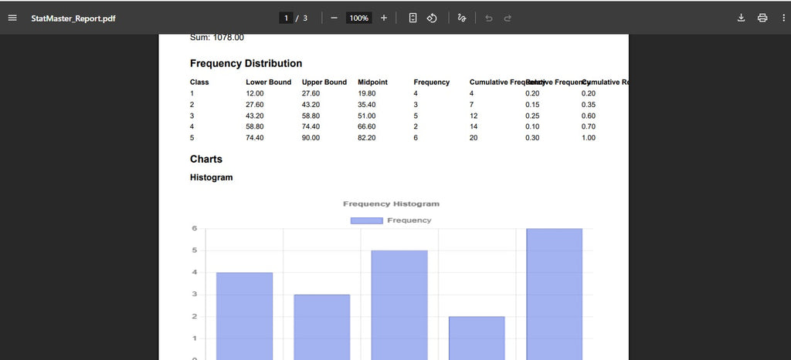This screenshot has height=360, width=791.
Task: Click the histogram bar of height 3
Action: [x=322, y=328]
